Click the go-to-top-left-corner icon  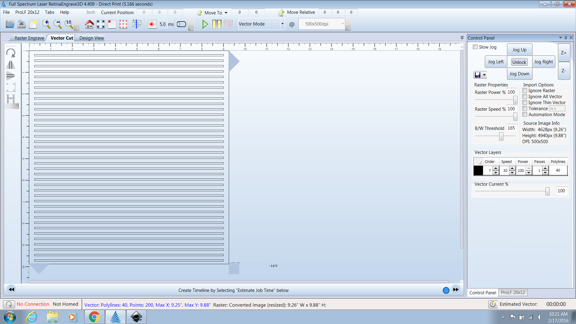112,24
